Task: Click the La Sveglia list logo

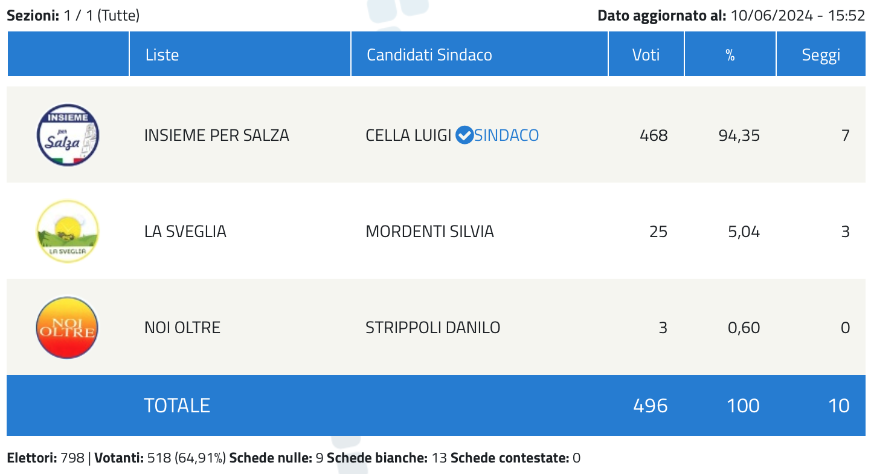Action: point(68,231)
